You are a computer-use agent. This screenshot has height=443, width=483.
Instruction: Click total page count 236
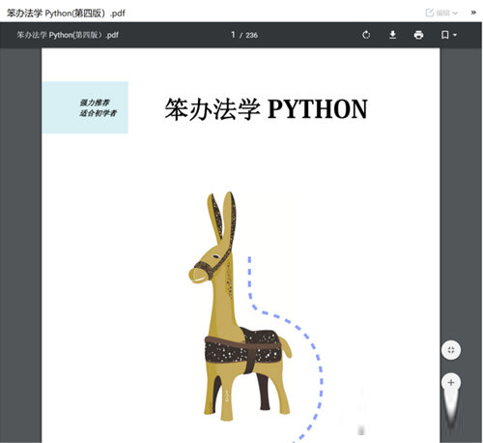(251, 35)
